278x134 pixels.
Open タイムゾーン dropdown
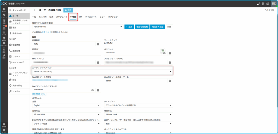[138, 105]
